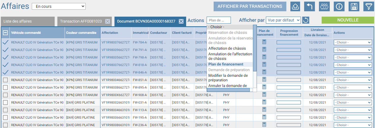Open financing calculator in FW-846-A row
The width and height of the screenshot is (375, 128).
click(264, 72)
